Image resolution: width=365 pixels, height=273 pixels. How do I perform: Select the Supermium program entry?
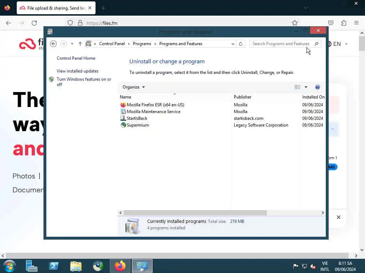click(x=138, y=125)
